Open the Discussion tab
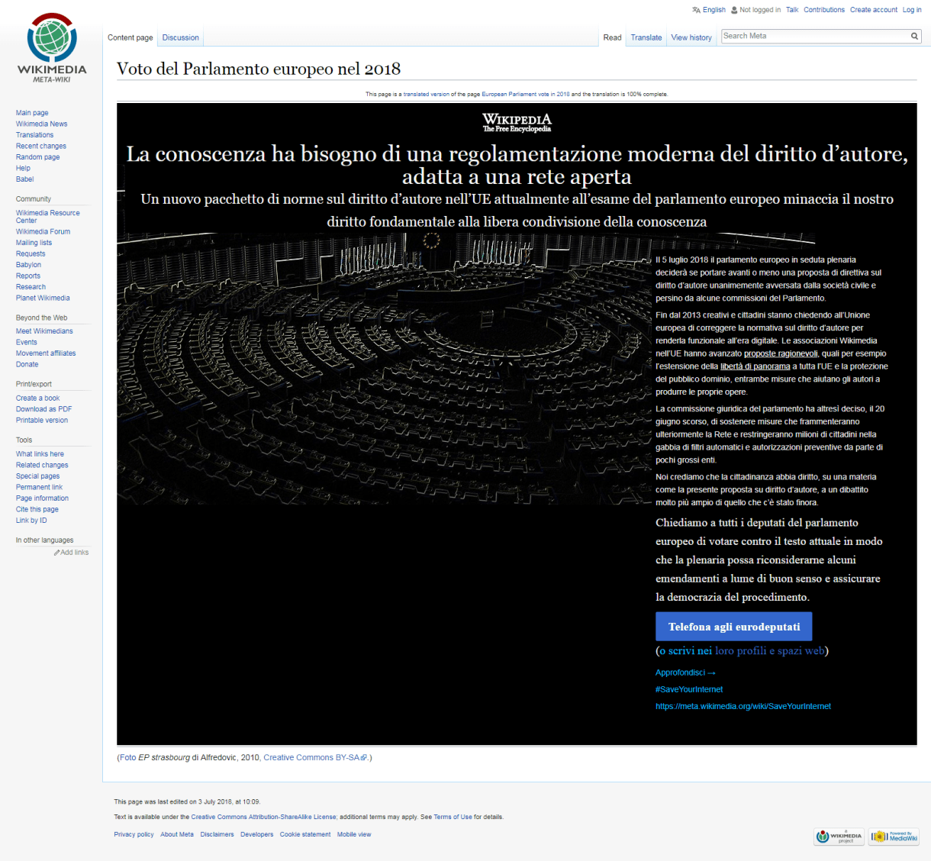 tap(181, 37)
